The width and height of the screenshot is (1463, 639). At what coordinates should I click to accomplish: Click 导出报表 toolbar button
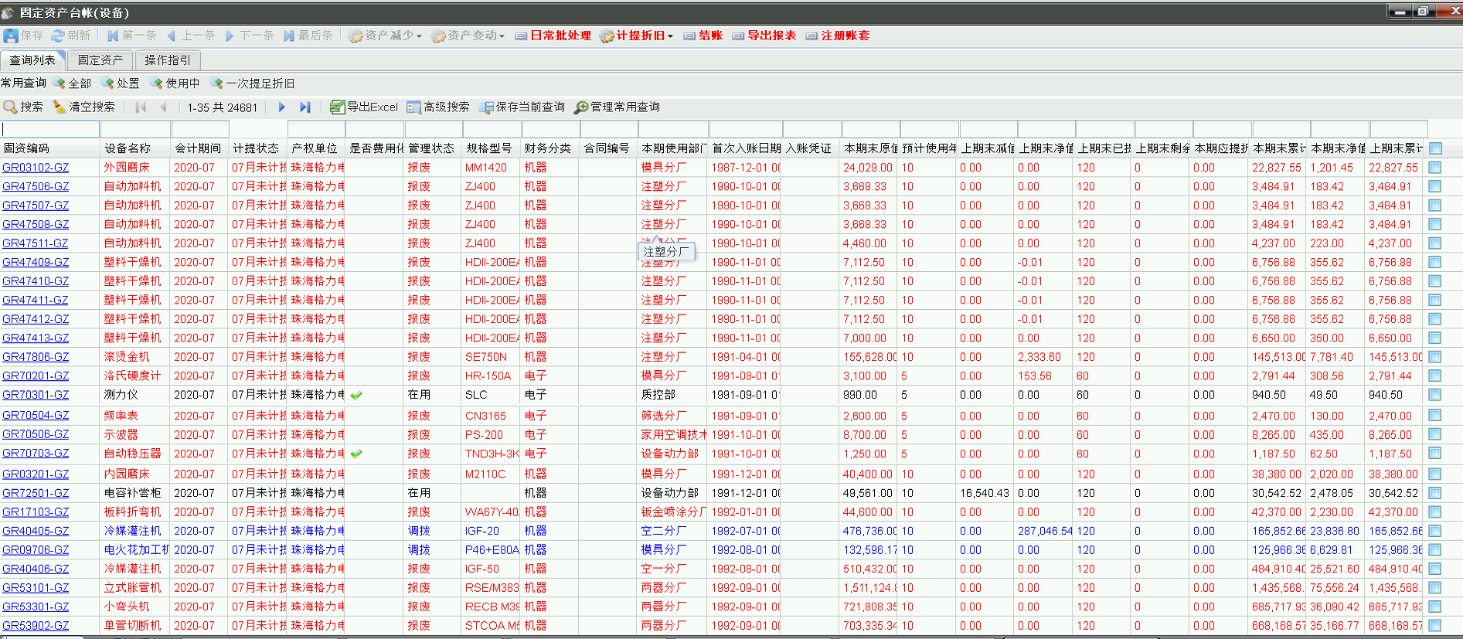point(764,36)
